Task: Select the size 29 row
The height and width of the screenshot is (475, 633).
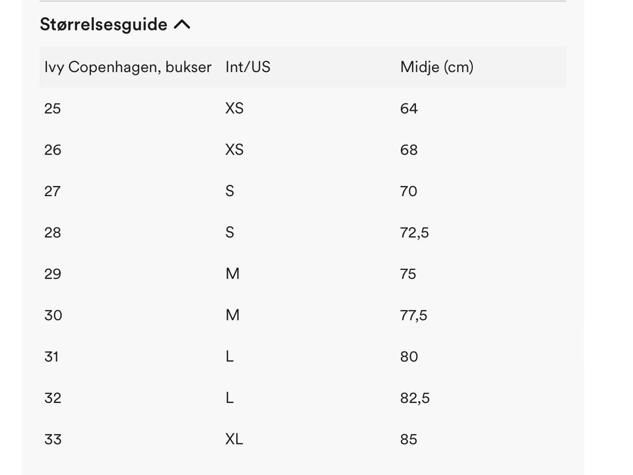Action: pos(53,274)
